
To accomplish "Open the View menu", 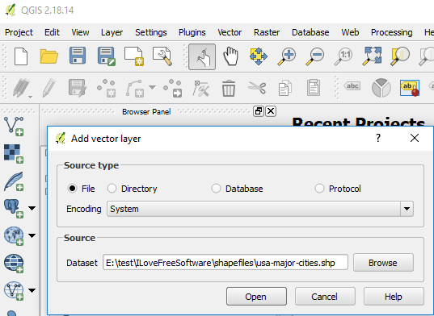I will point(80,32).
